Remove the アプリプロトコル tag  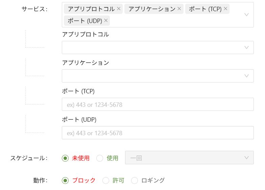coord(119,9)
